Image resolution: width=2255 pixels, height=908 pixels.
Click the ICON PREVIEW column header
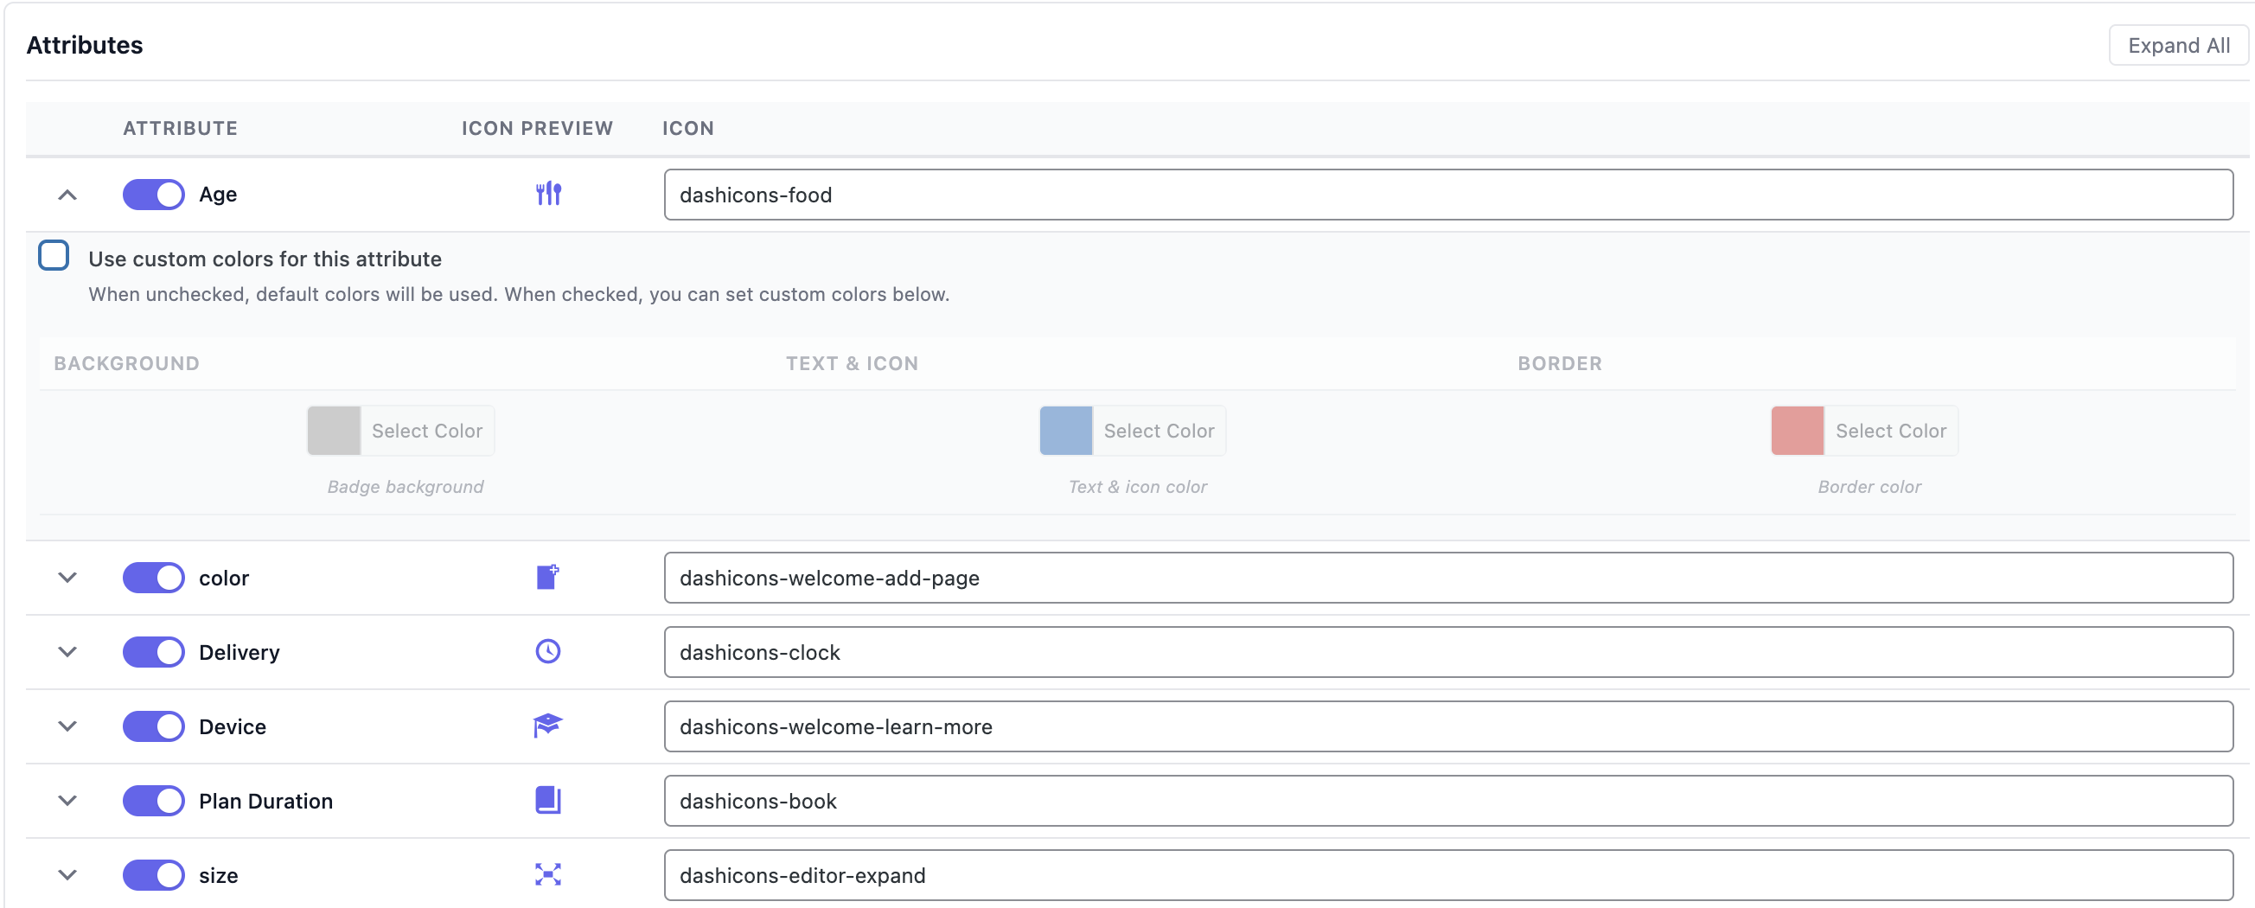537,128
